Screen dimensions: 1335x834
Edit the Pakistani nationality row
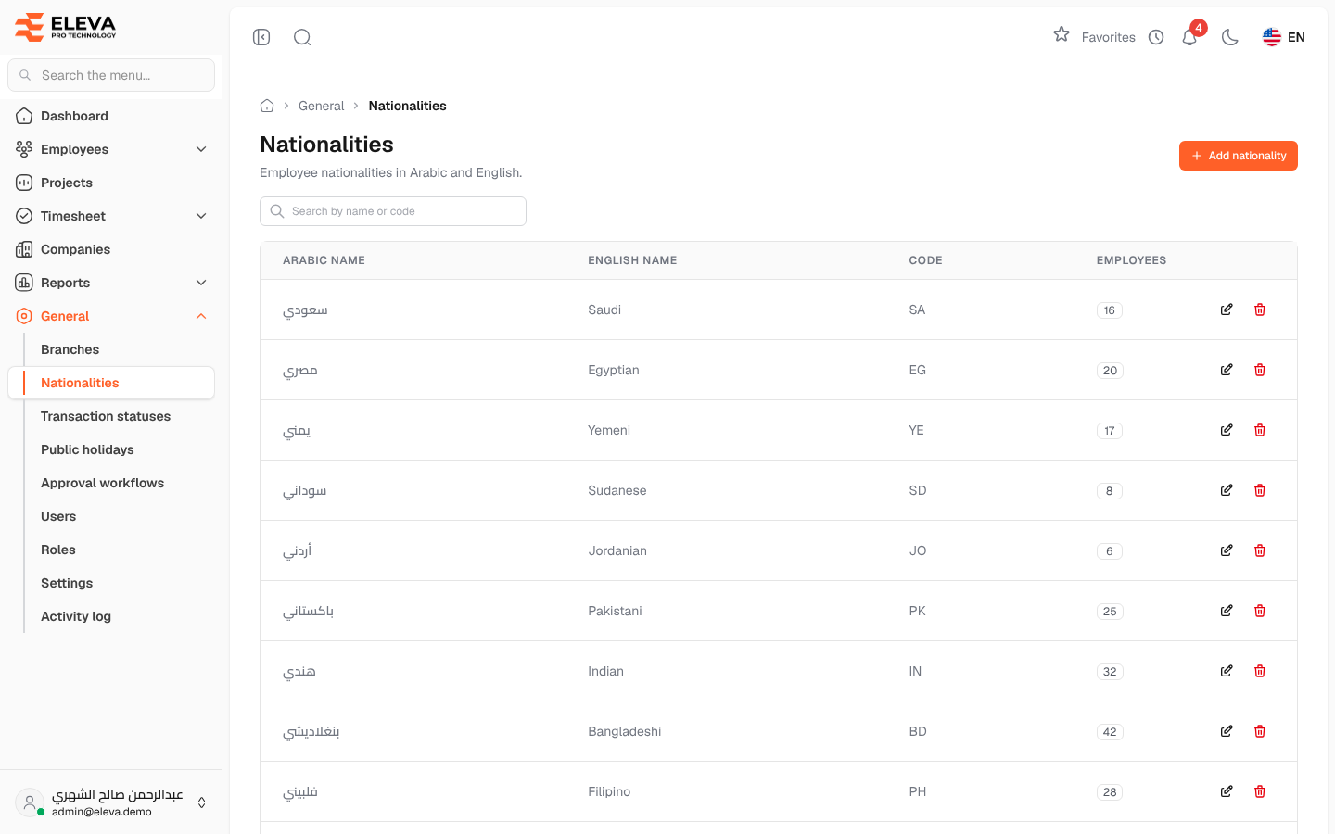(1227, 611)
